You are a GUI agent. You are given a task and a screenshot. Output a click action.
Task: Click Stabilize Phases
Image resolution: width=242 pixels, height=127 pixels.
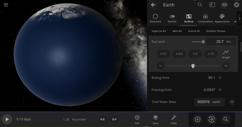pos(216,31)
